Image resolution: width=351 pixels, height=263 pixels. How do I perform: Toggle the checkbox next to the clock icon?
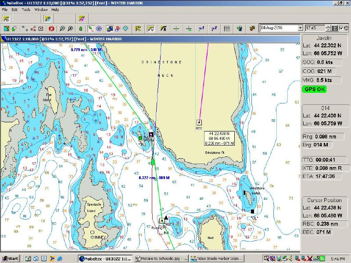click(342, 28)
